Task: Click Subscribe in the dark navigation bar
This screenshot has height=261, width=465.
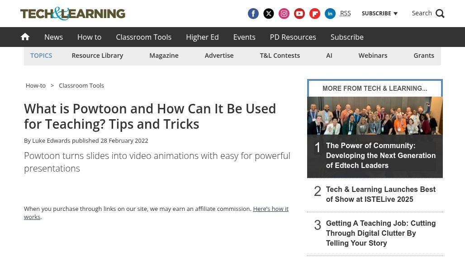Action: click(347, 37)
